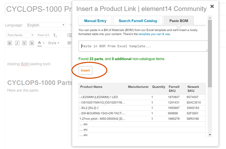Select the Paste BOM tab
The width and height of the screenshot is (226, 149).
click(x=179, y=21)
